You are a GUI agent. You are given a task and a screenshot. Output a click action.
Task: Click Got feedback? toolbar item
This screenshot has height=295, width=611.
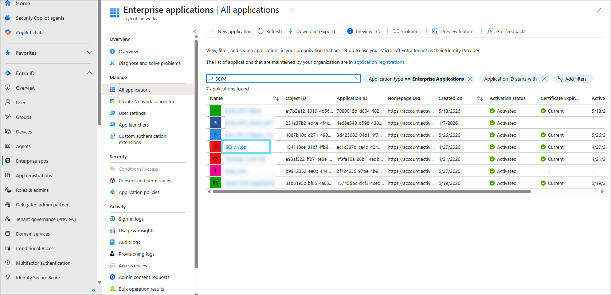tap(507, 31)
